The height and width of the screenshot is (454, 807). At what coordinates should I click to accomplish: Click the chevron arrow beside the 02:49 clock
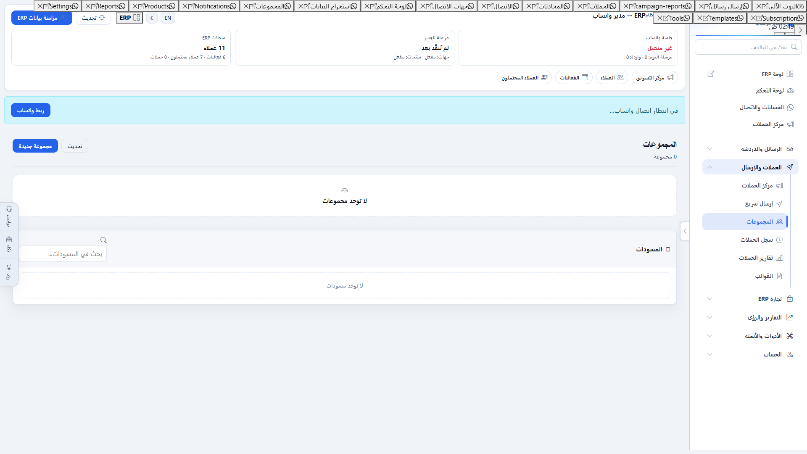coord(800,30)
